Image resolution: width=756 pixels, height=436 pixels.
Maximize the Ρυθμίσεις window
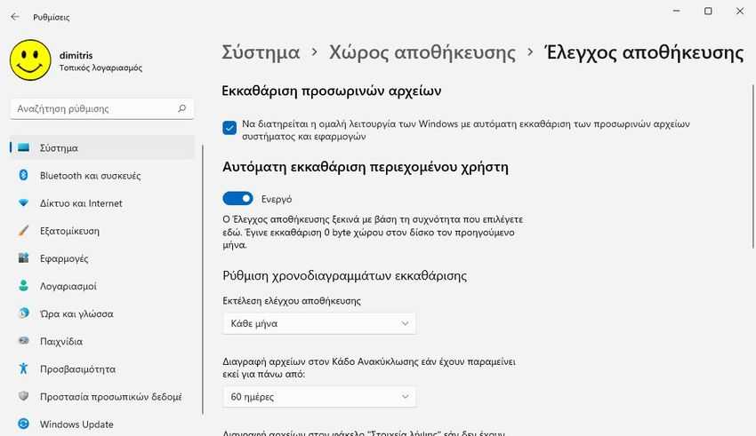point(708,11)
